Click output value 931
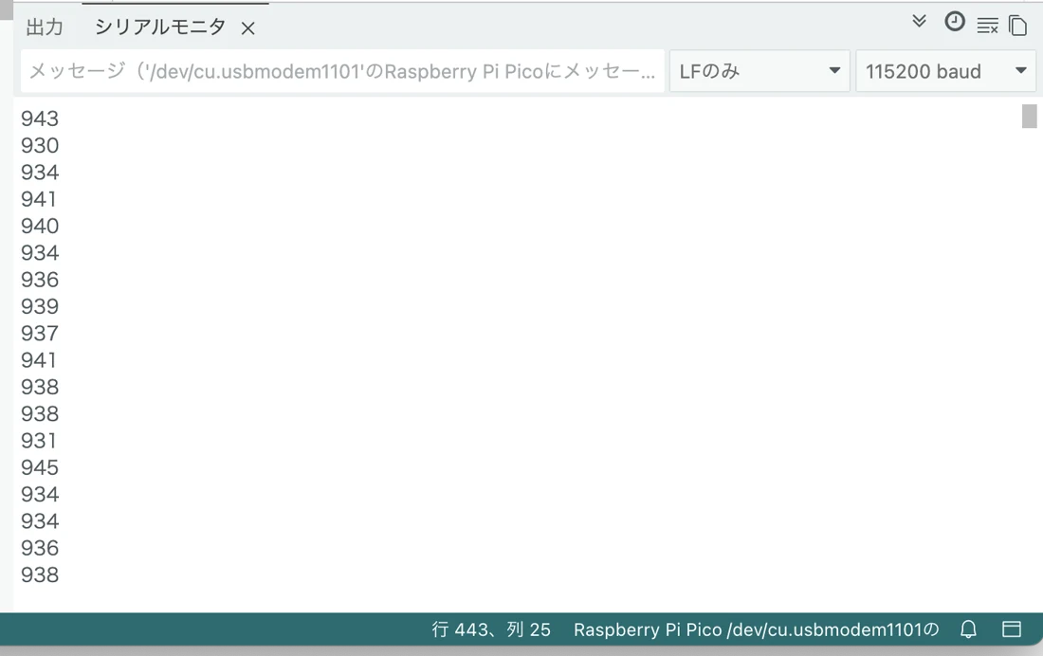The height and width of the screenshot is (656, 1043). [x=39, y=441]
